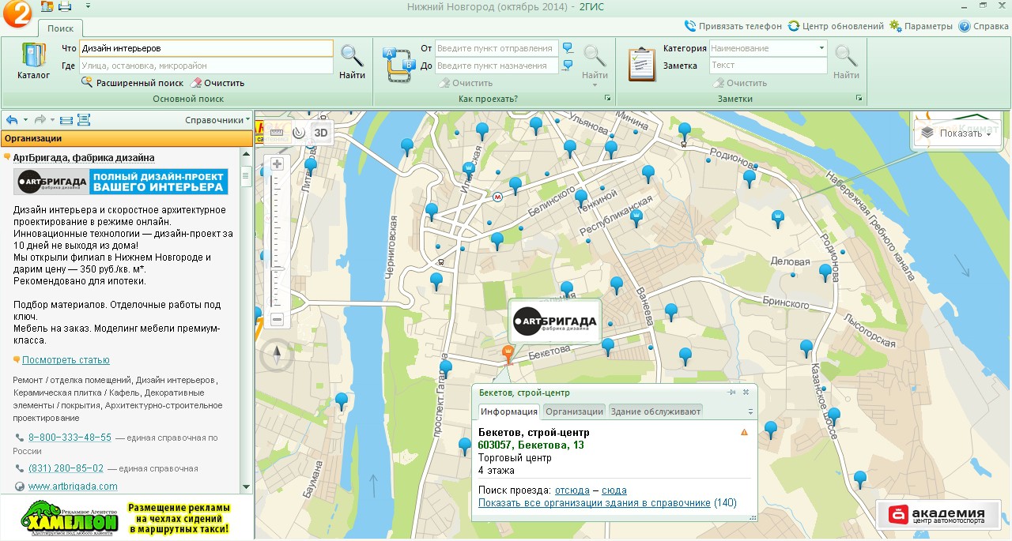The width and height of the screenshot is (1012, 541).
Task: Click the notes clipboard icon
Action: [642, 63]
